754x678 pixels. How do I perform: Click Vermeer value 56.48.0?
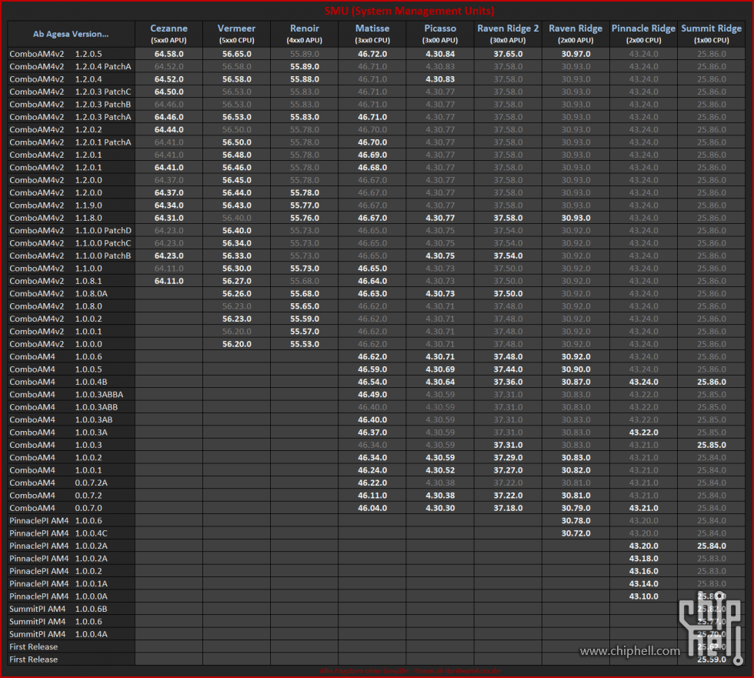237,155
